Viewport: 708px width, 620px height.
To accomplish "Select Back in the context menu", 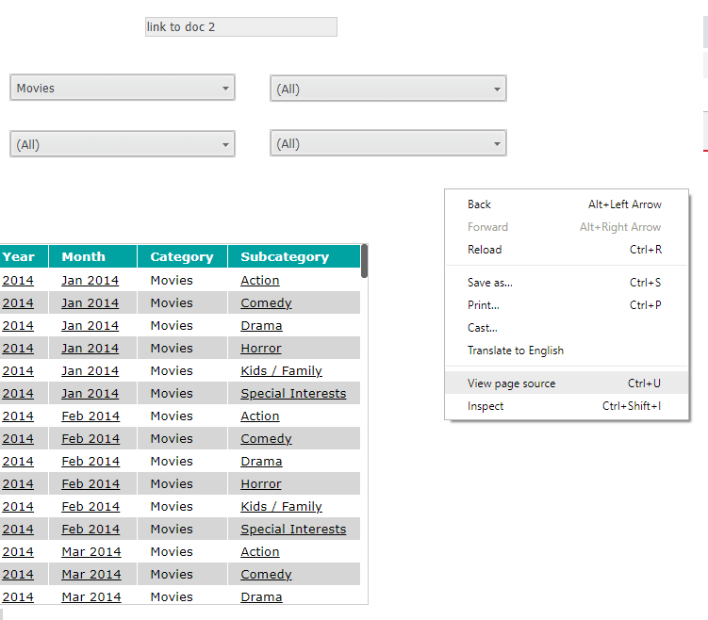I will [x=480, y=204].
